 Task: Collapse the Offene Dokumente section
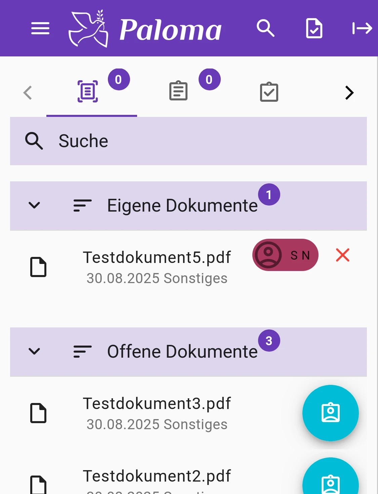coord(34,351)
